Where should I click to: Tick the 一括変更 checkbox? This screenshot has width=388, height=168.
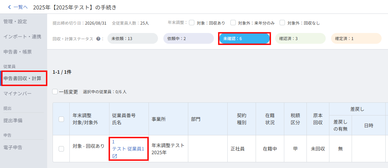pos(55,92)
